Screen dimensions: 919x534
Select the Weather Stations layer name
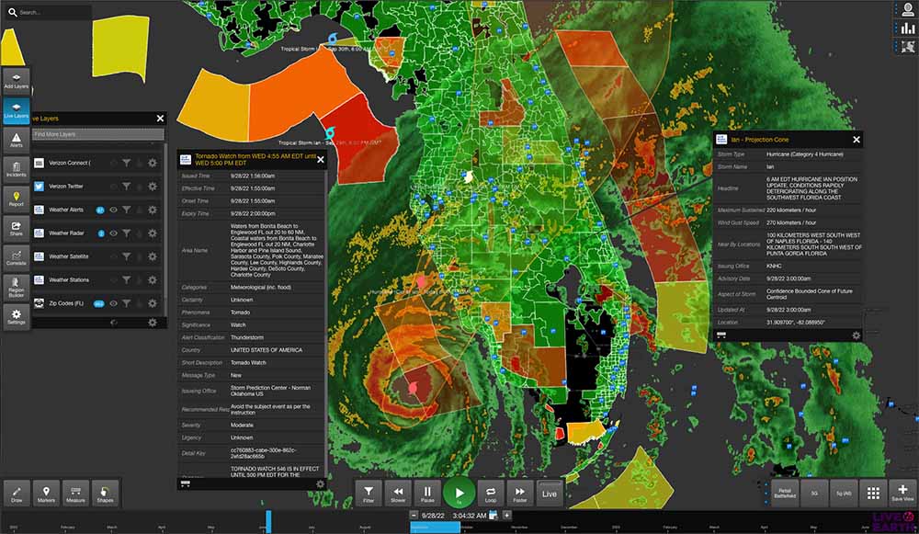coord(69,280)
